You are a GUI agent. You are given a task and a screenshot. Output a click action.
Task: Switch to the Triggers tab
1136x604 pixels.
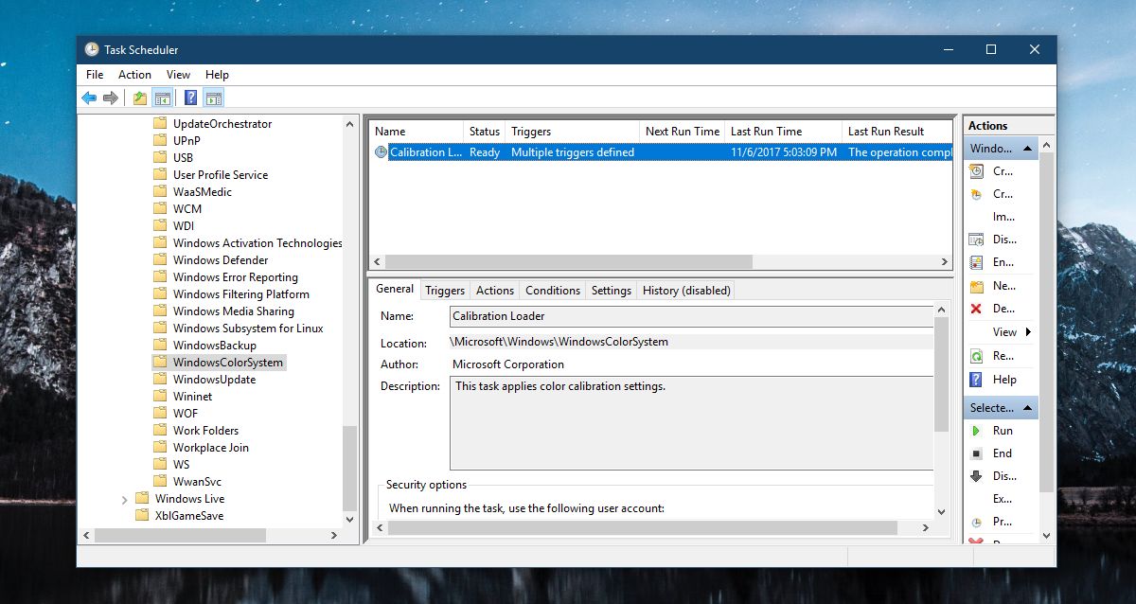[445, 291]
